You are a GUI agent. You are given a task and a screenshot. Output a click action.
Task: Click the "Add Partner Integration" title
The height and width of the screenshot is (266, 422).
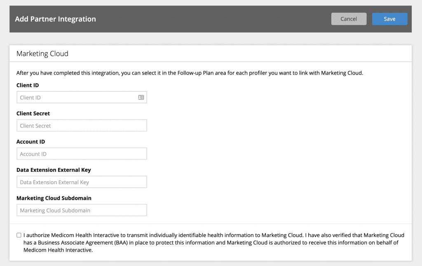(56, 19)
